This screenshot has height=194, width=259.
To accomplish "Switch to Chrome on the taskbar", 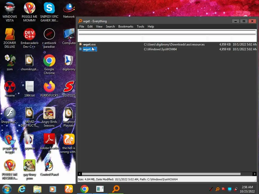I will (84, 189).
